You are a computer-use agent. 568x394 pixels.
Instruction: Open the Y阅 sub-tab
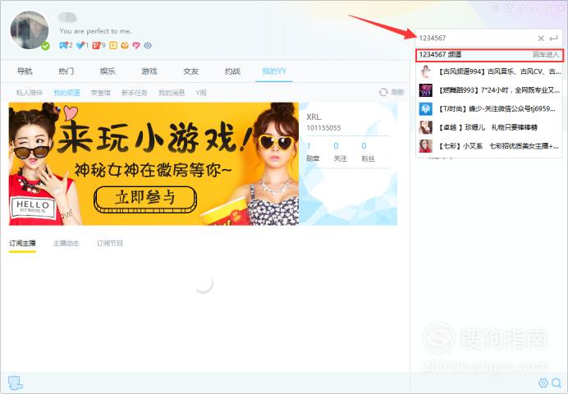201,93
